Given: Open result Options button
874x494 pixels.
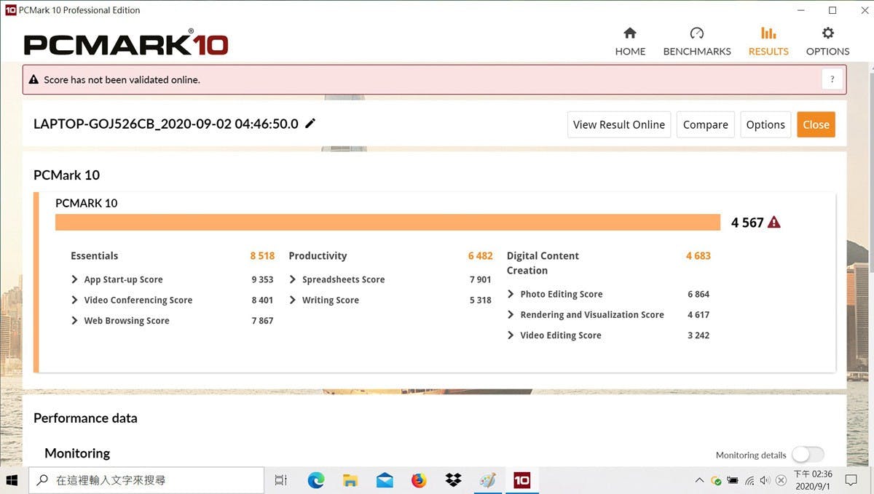Looking at the screenshot, I should (x=765, y=124).
